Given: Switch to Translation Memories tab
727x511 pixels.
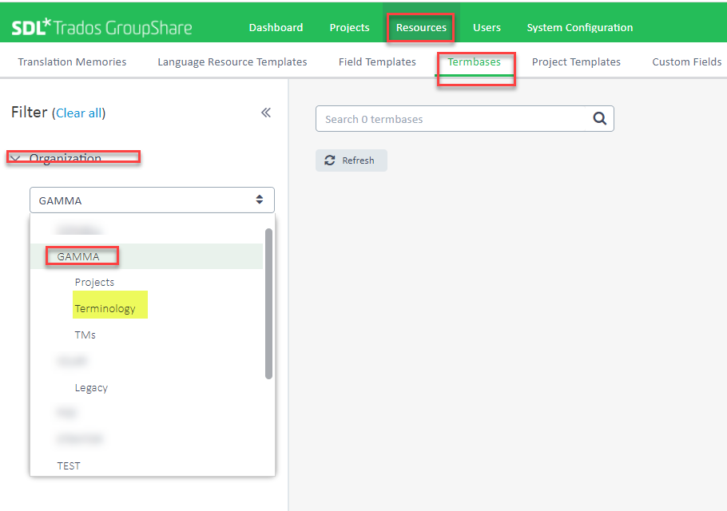Looking at the screenshot, I should click(72, 62).
